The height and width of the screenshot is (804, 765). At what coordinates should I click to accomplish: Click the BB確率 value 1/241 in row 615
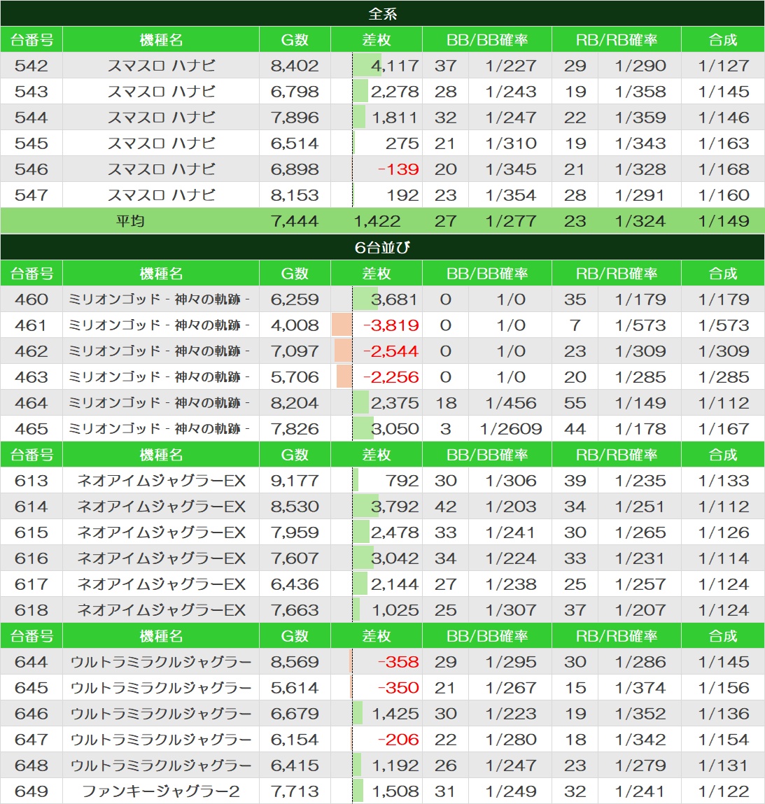(511, 533)
